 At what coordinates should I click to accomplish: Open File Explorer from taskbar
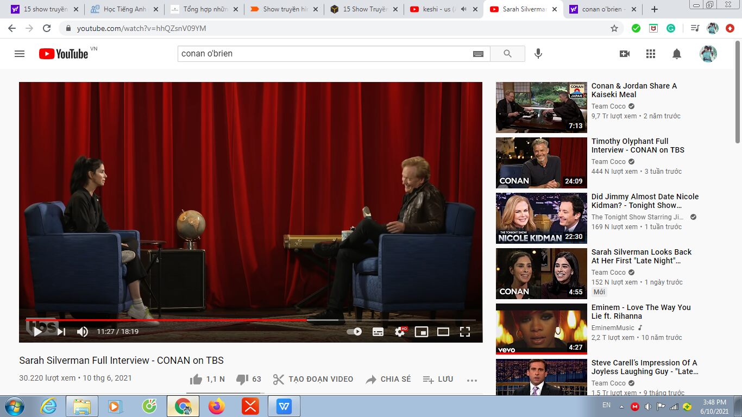click(82, 406)
